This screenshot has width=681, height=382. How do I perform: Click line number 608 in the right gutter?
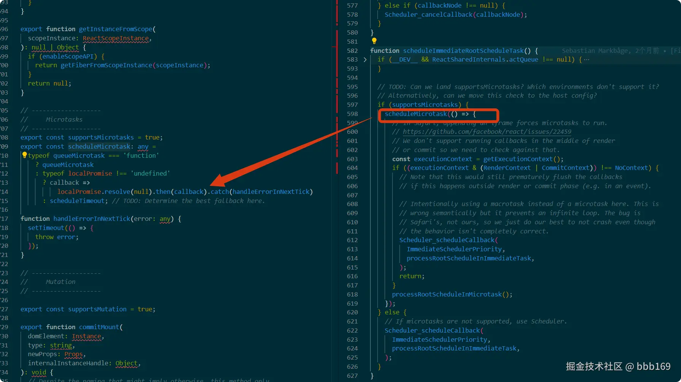point(352,204)
